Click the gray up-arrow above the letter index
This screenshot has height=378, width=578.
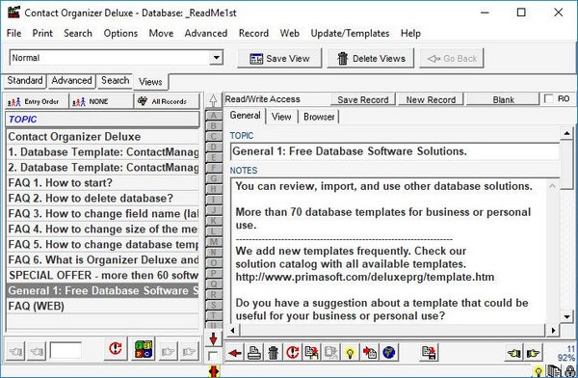pos(213,100)
